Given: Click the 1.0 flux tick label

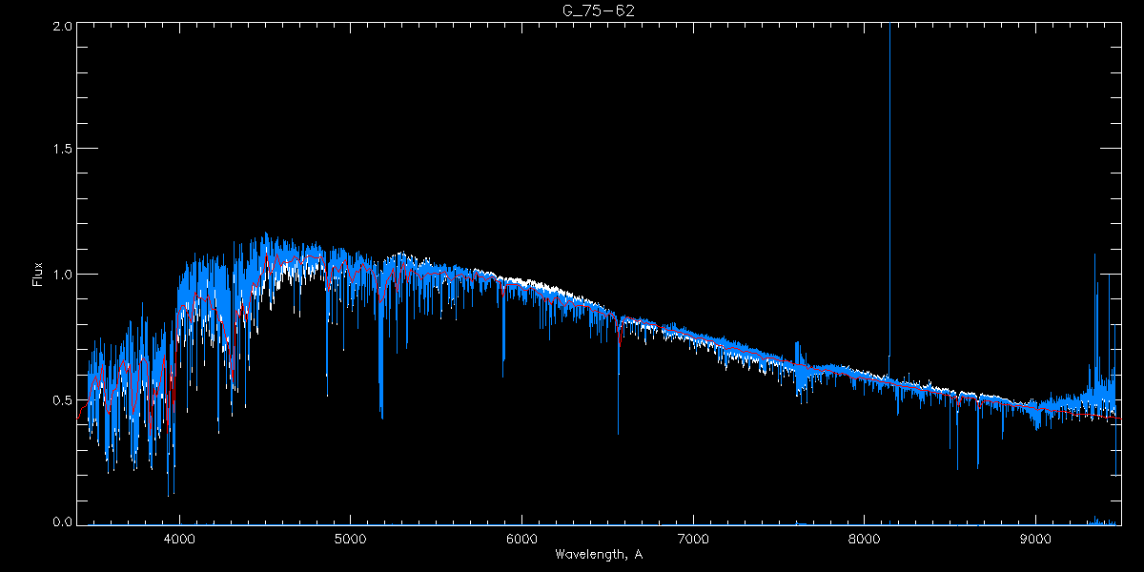Looking at the screenshot, I should click(x=60, y=274).
